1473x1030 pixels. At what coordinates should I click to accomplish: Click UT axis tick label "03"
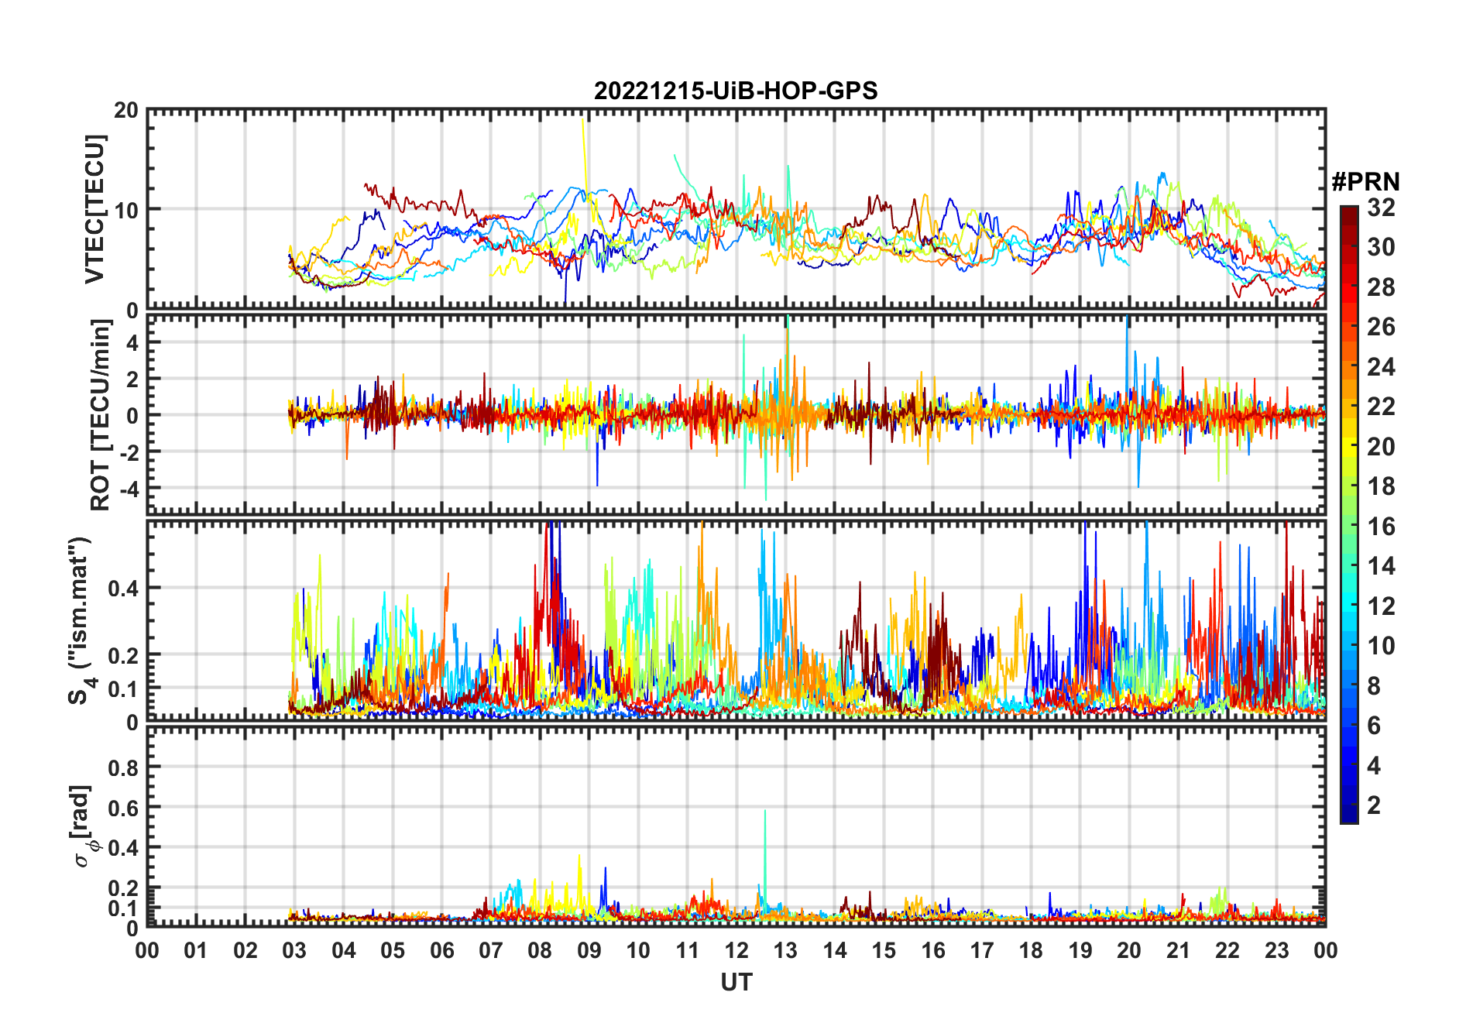point(294,950)
